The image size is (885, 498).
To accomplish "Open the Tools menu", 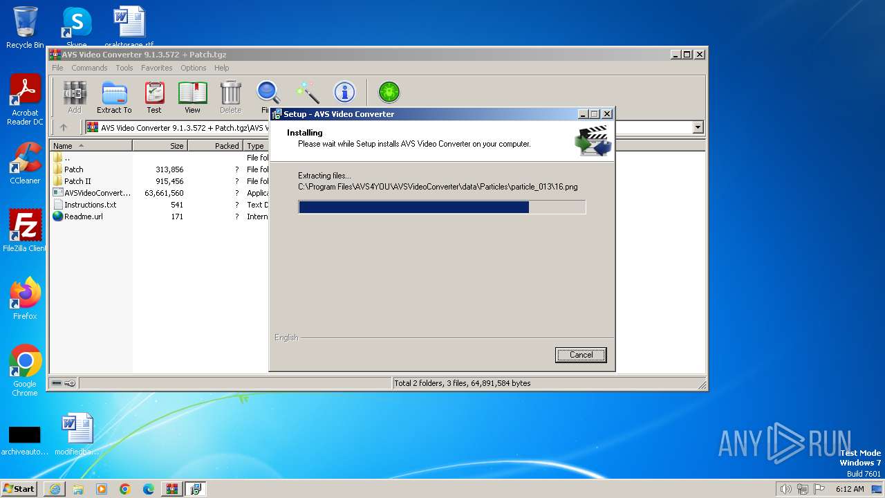I will (124, 68).
